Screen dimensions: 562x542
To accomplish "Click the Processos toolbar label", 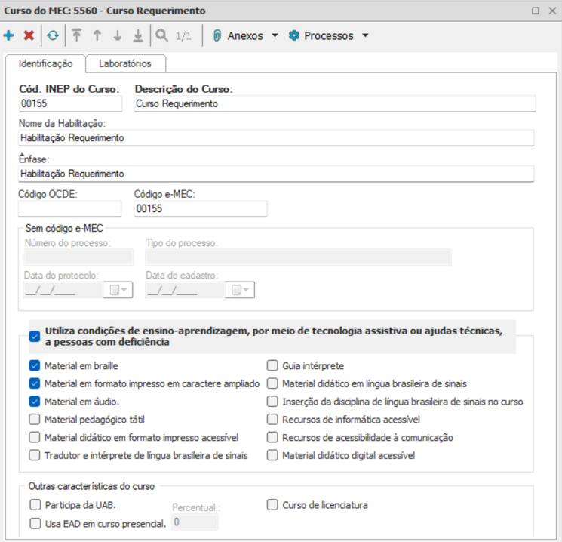I will click(329, 36).
